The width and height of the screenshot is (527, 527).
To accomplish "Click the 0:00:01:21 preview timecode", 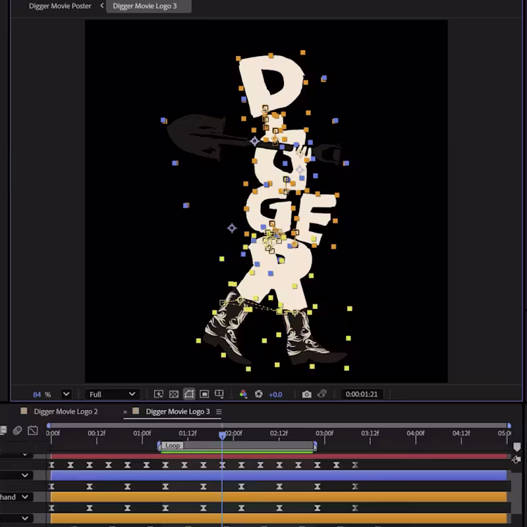I will click(x=362, y=394).
